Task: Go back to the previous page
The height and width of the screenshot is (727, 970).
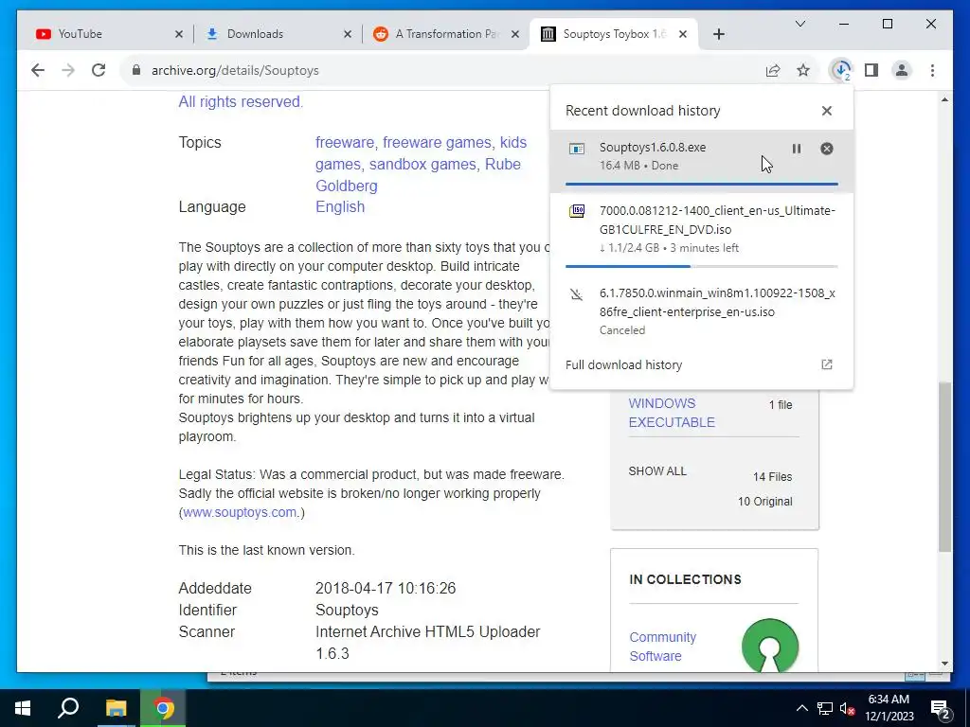Action: click(x=38, y=70)
